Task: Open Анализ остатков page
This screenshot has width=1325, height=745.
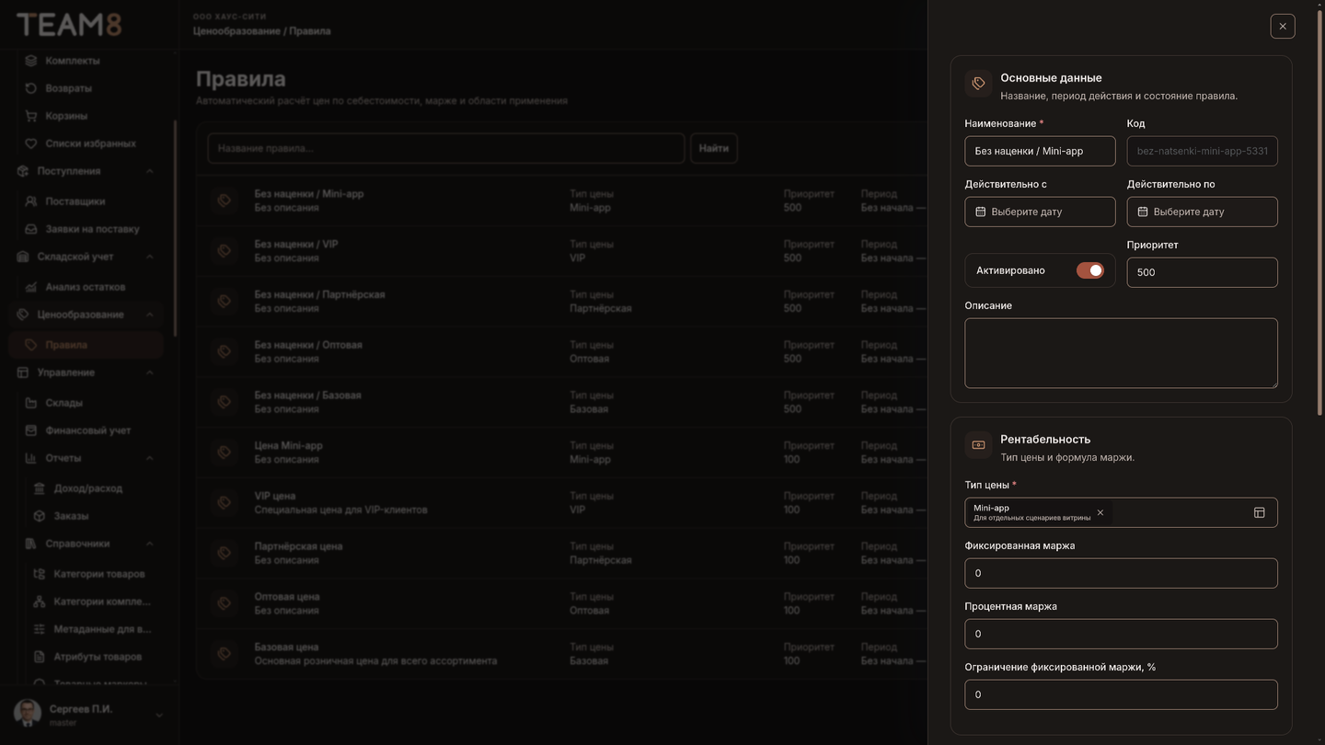Action: tap(87, 287)
